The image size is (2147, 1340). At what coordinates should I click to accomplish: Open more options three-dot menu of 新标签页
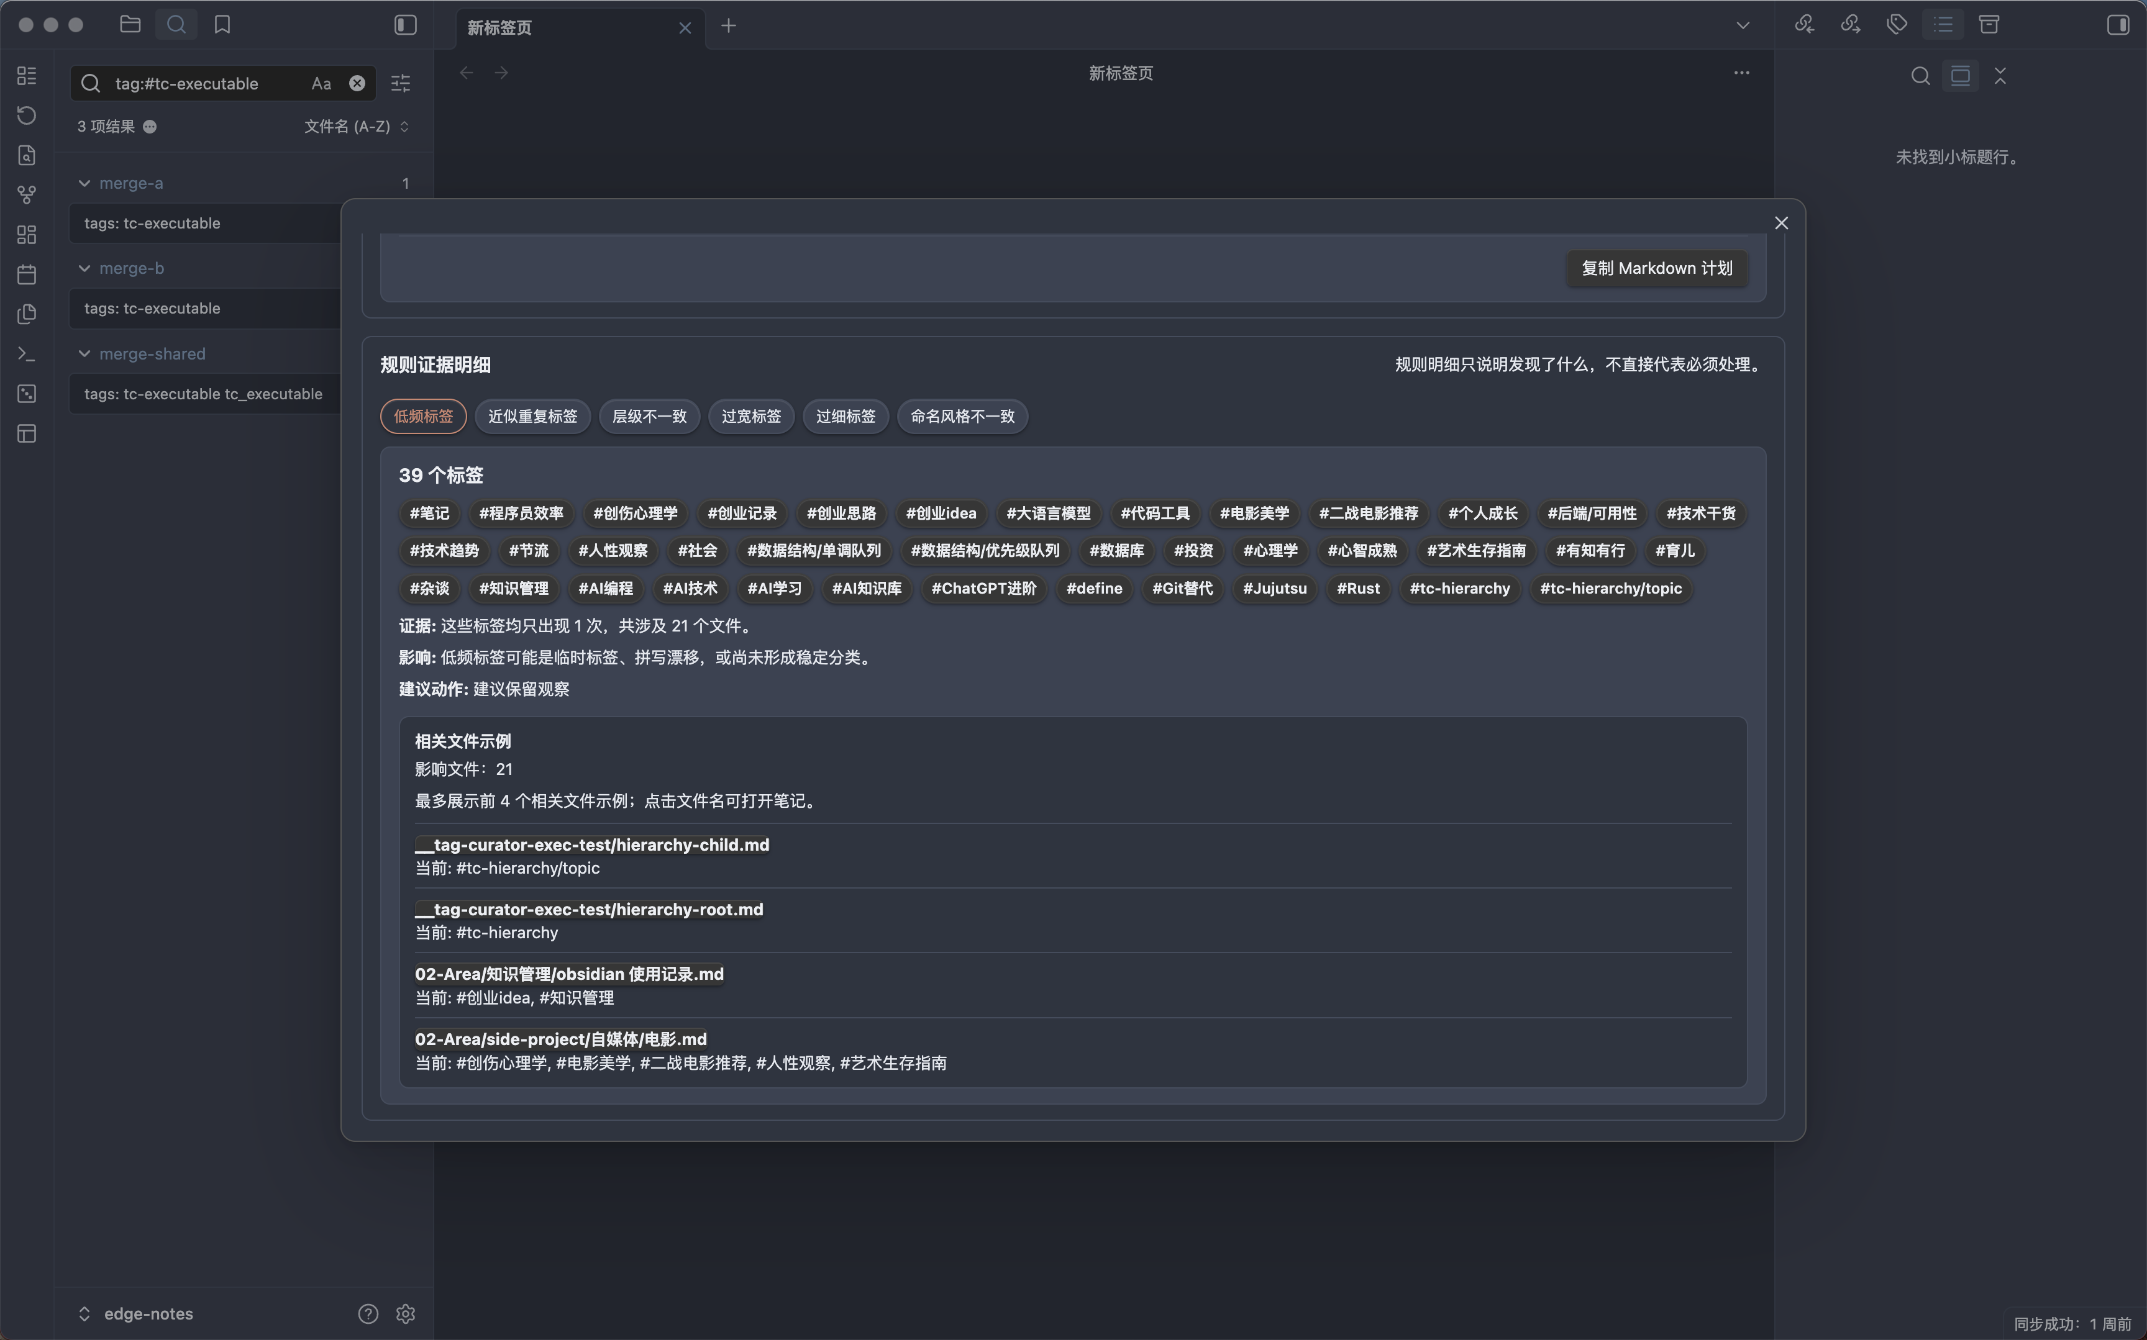(1742, 73)
